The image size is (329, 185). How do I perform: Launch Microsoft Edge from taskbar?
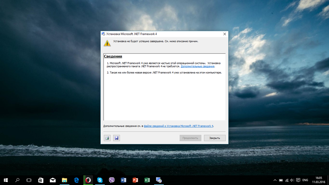pyautogui.click(x=76, y=180)
